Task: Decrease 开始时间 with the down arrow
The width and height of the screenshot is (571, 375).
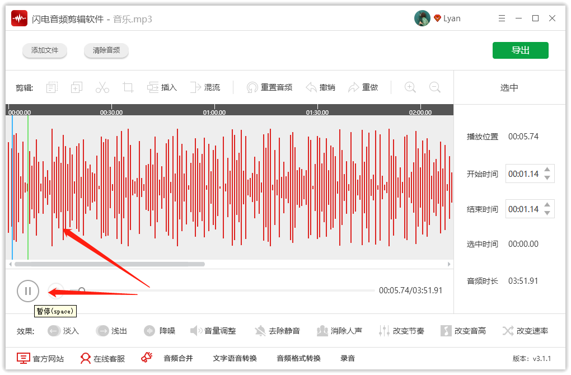Action: point(547,177)
